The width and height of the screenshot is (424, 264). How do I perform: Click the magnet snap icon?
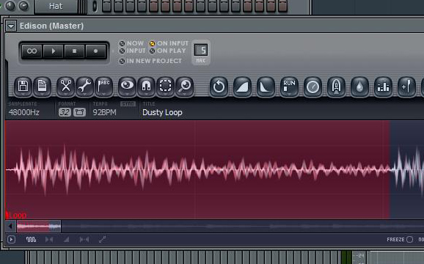146,87
